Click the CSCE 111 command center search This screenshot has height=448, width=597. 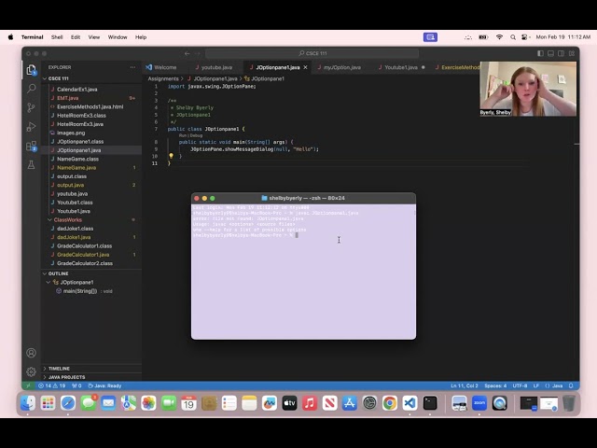(x=312, y=53)
